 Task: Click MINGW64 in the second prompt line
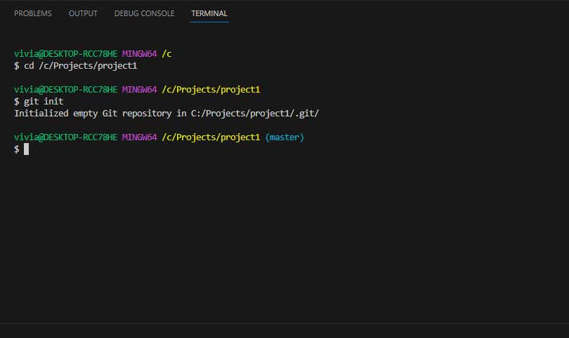click(x=139, y=90)
